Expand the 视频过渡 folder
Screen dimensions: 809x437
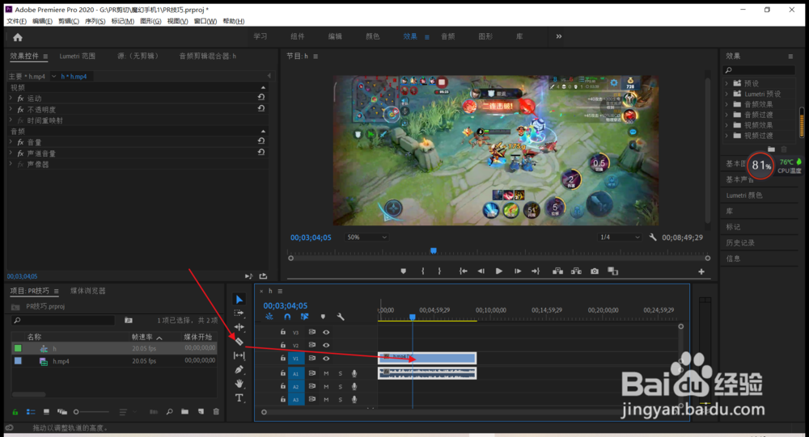pyautogui.click(x=727, y=136)
